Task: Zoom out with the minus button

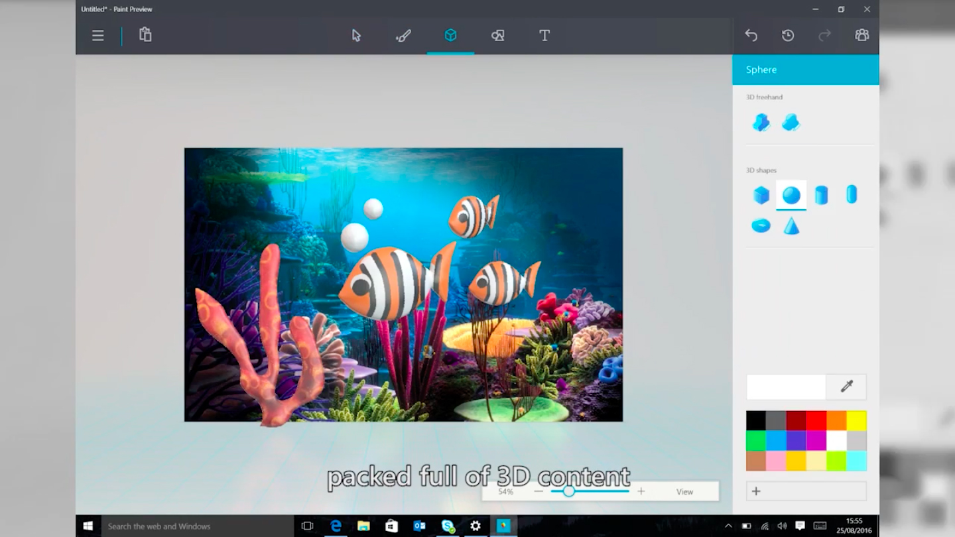Action: [x=539, y=491]
